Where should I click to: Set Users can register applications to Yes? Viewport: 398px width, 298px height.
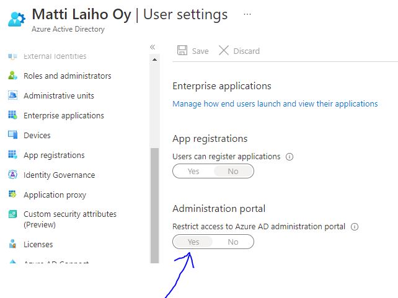[193, 171]
